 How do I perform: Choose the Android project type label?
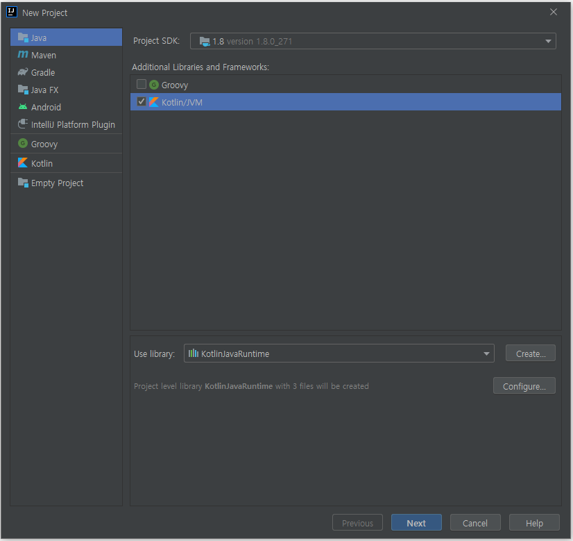[46, 107]
